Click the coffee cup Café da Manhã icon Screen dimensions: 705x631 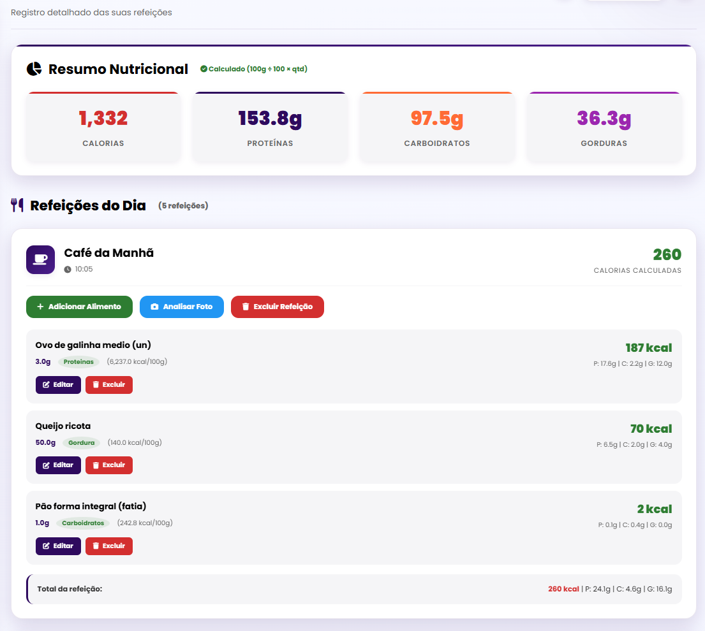tap(40, 259)
